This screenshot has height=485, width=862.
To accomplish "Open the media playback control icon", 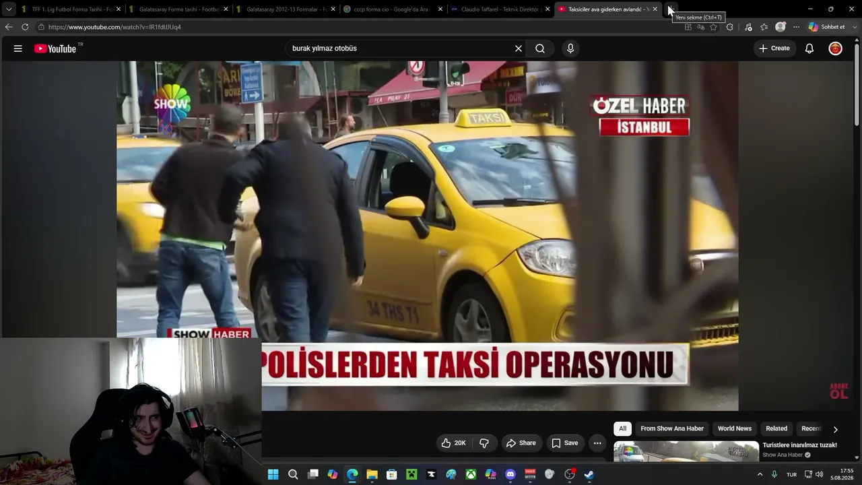I will tap(748, 27).
